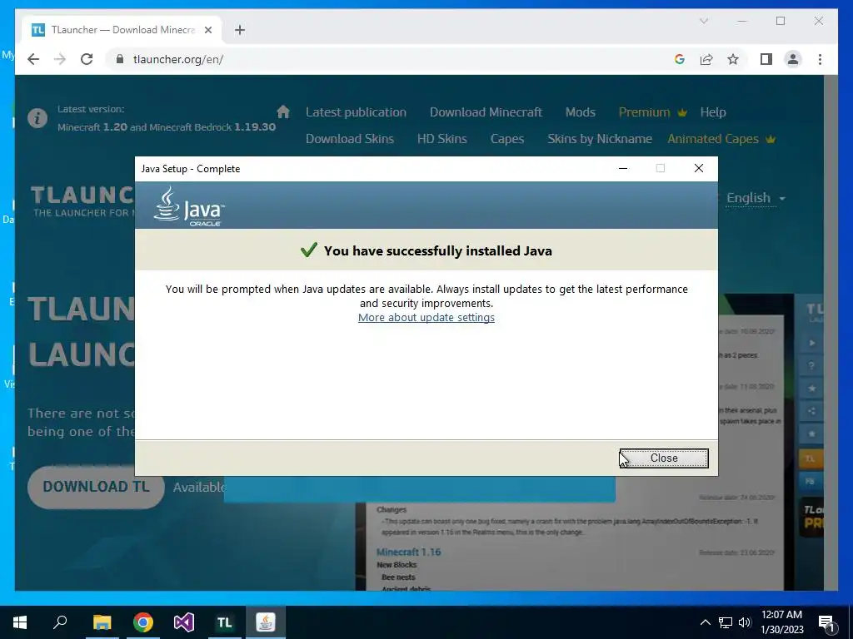Switch to Chrome in taskbar

tap(143, 622)
